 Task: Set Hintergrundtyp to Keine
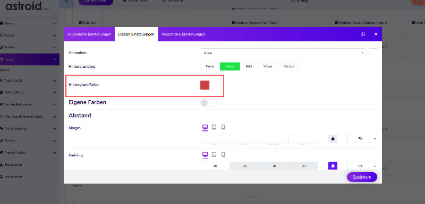210,66
